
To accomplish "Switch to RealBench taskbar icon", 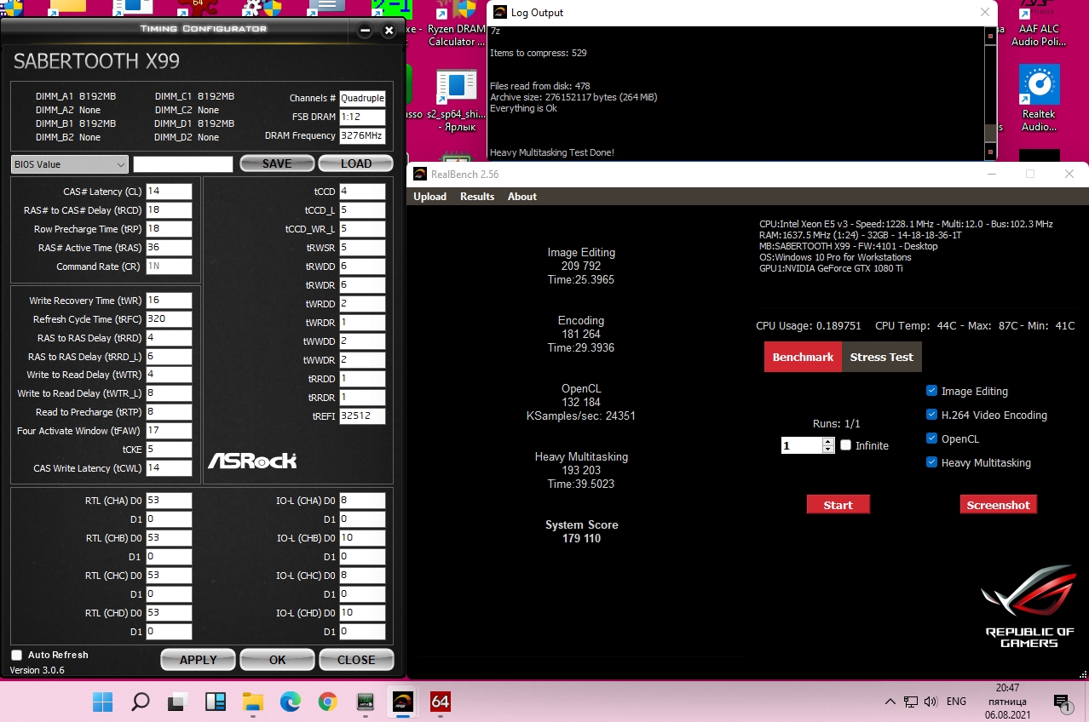I will [402, 702].
